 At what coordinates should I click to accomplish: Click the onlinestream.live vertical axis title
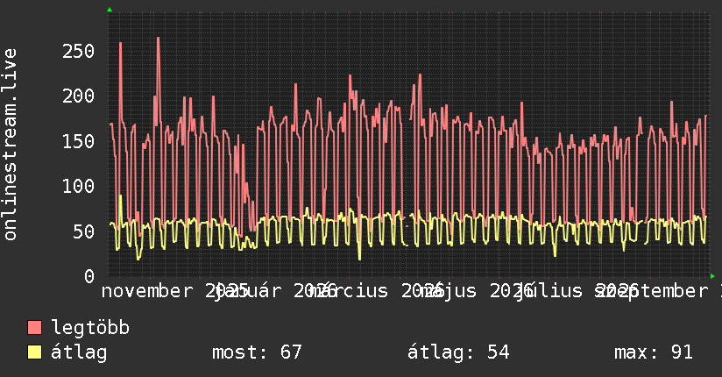tap(10, 145)
